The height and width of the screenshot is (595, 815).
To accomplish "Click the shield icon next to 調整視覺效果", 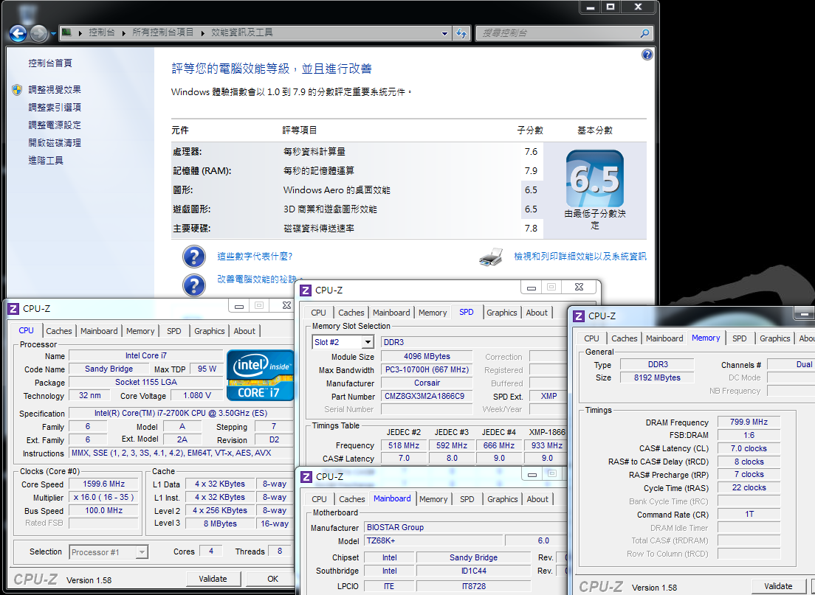I will (x=17, y=90).
